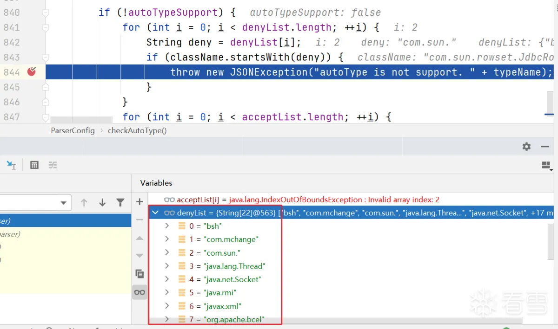
Task: Click the checkAutoType() breadcrumb
Action: pos(137,130)
